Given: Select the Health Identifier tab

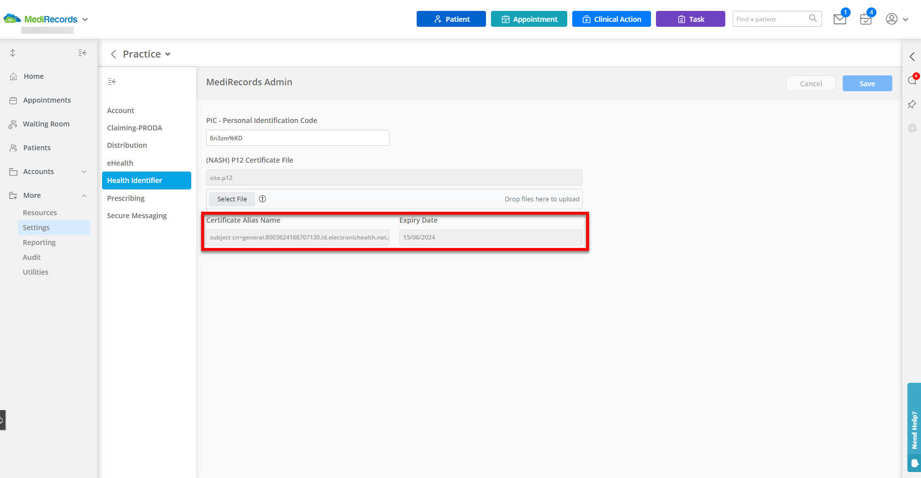Looking at the screenshot, I should tap(147, 180).
